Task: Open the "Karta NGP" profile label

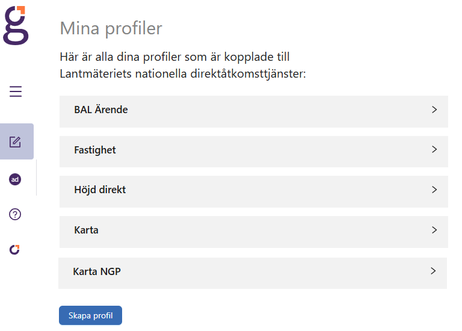Action: click(97, 271)
